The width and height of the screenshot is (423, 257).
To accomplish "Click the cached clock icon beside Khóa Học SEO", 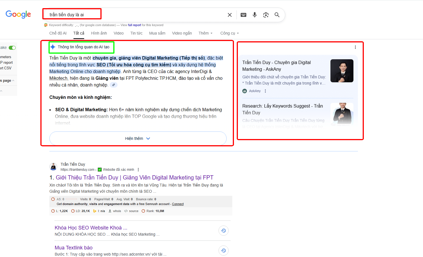I will coord(223,230).
